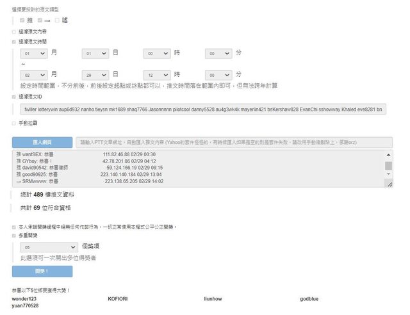This screenshot has width=410, height=315.
Task: Click the comment list vertical scrollbar
Action: (388, 167)
